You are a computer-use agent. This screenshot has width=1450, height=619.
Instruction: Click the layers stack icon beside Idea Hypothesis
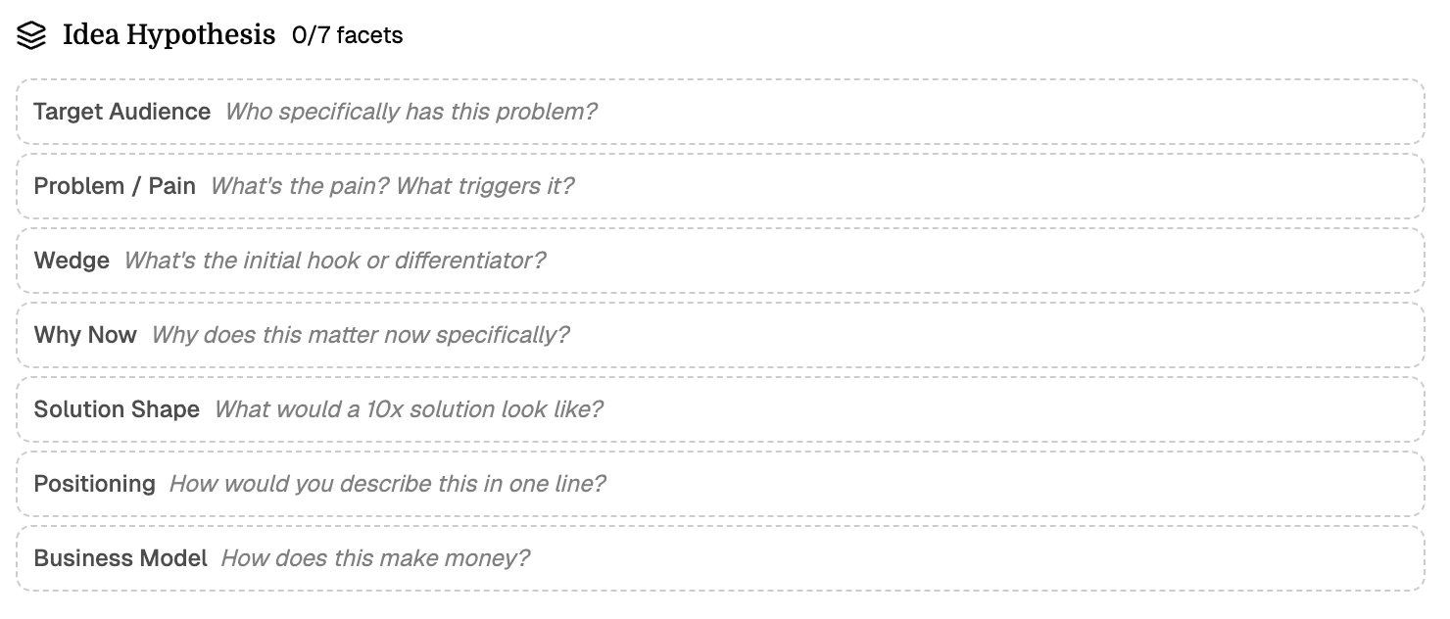(32, 34)
